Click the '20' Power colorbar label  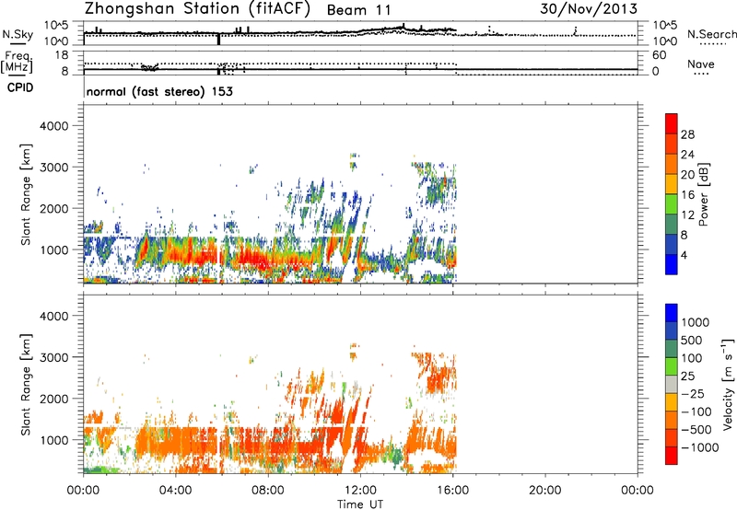point(687,175)
